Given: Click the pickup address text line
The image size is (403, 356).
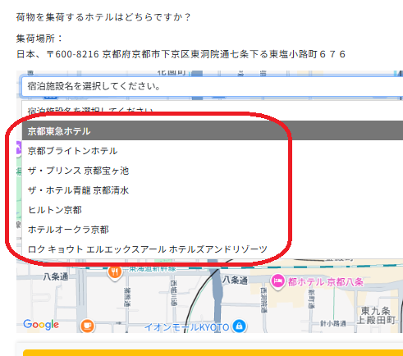Looking at the screenshot, I should click(181, 54).
